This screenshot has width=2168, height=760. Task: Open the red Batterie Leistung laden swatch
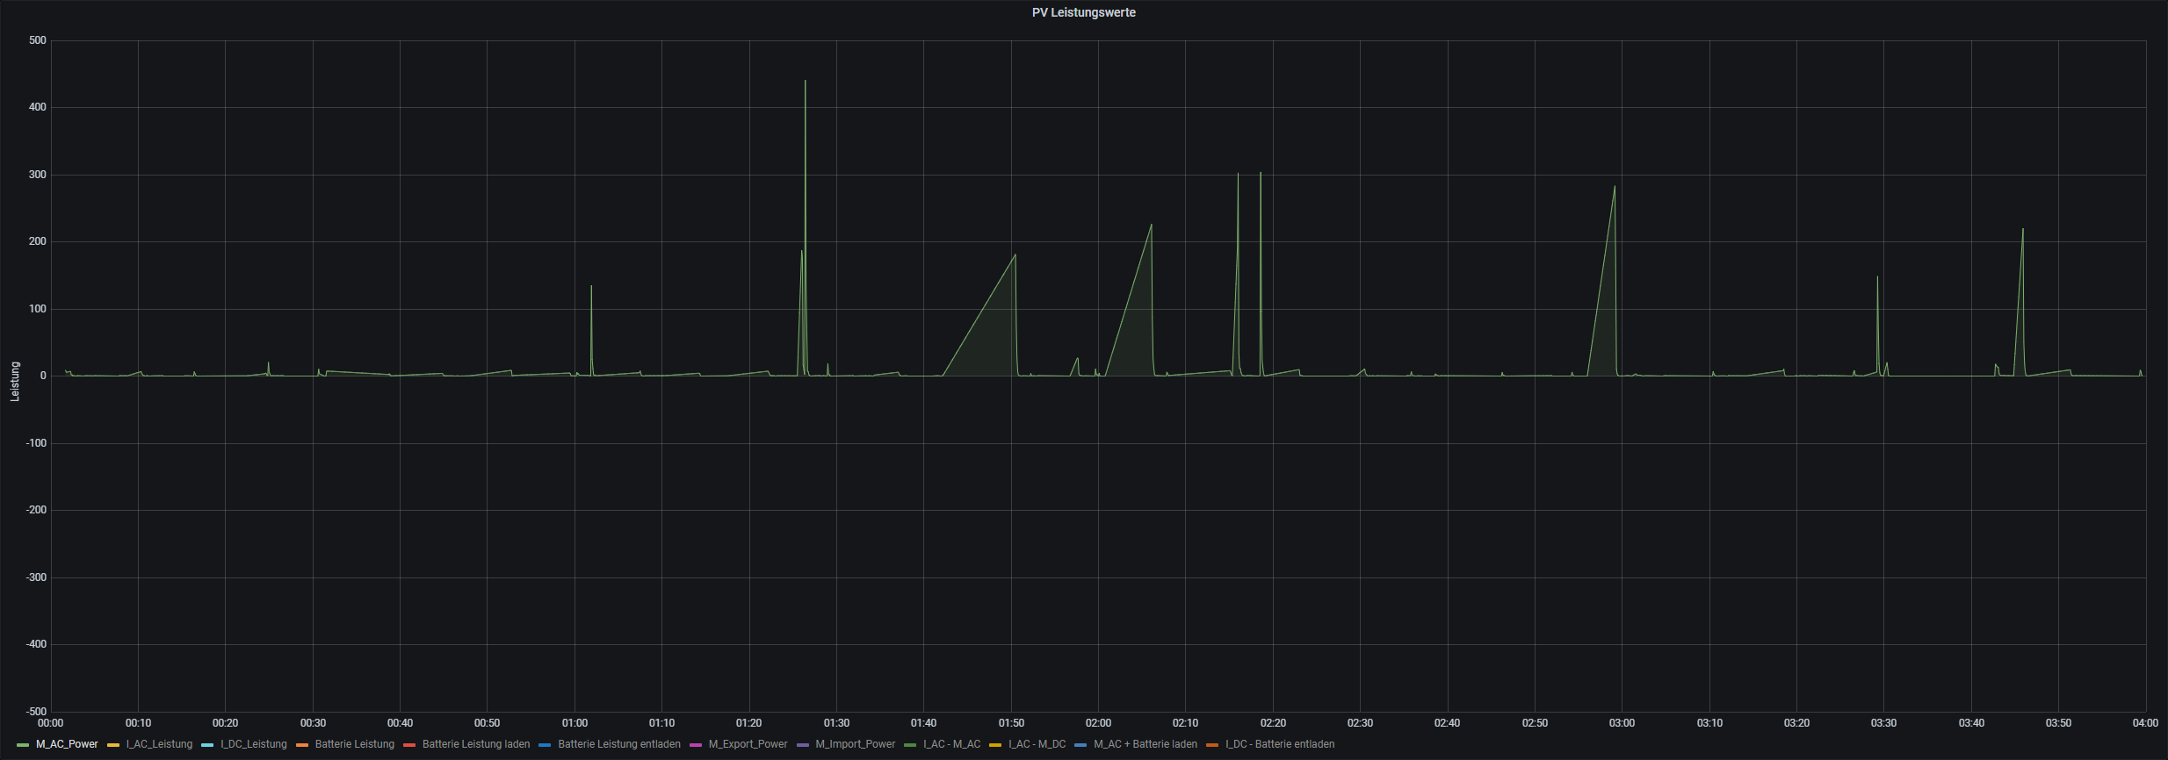pyautogui.click(x=409, y=745)
